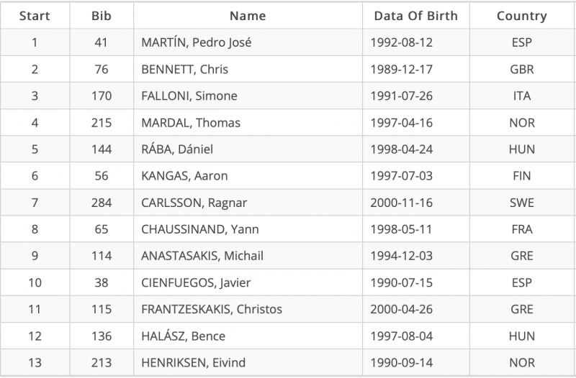Select the Name column header

pos(248,16)
